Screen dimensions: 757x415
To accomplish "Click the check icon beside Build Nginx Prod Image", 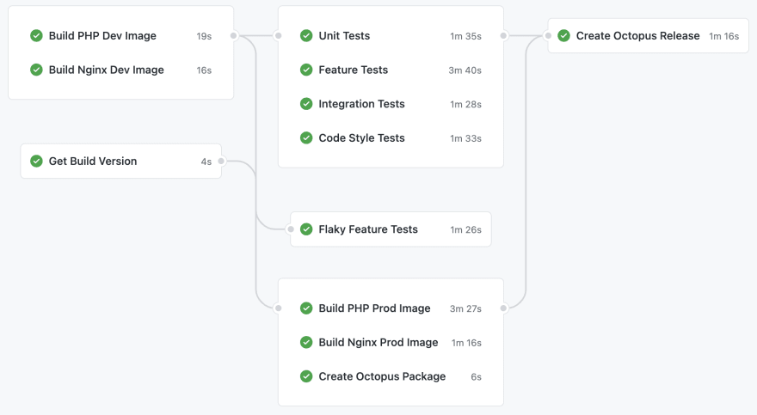I will (306, 342).
